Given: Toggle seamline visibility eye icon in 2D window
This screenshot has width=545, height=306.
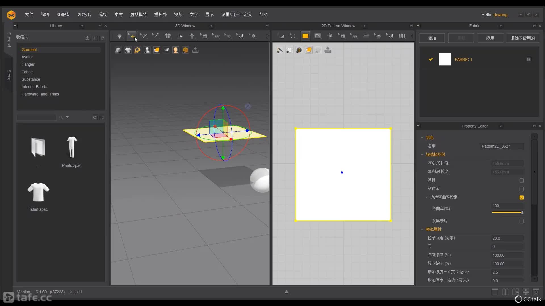Looking at the screenshot, I should point(280,50).
